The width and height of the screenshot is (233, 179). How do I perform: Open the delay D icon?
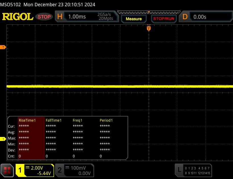coord(185,17)
